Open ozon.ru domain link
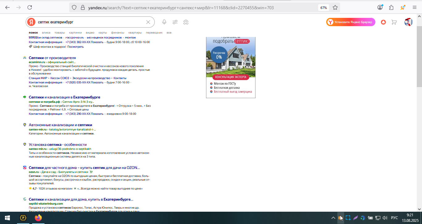Screen dimensions: 422x224 click(x=34, y=172)
